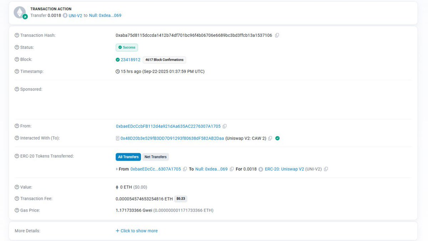Click the TRANSACTION ACTION heading
Screen dimensions: 428x241
51,9
